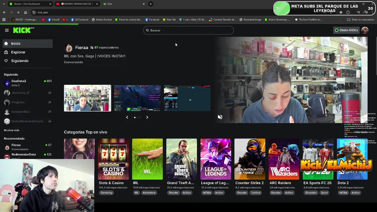Open the apps grid in bookmarks bar
The image size is (377, 212).
pos(4,20)
